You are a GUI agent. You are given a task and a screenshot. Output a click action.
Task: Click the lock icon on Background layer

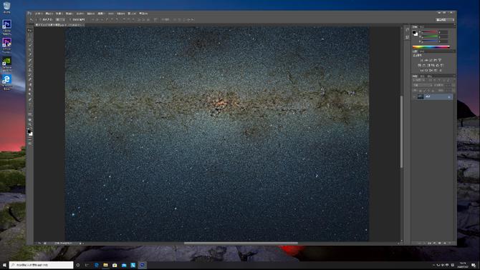(x=448, y=97)
